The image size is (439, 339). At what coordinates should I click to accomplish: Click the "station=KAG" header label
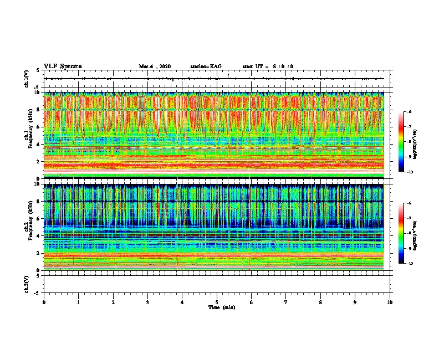[x=206, y=66]
